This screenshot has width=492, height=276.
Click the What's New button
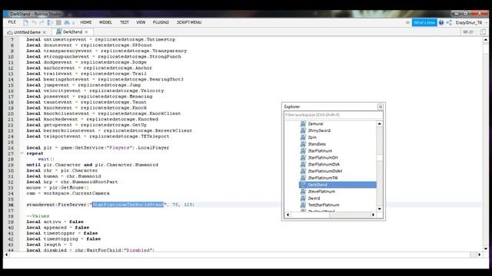point(424,22)
